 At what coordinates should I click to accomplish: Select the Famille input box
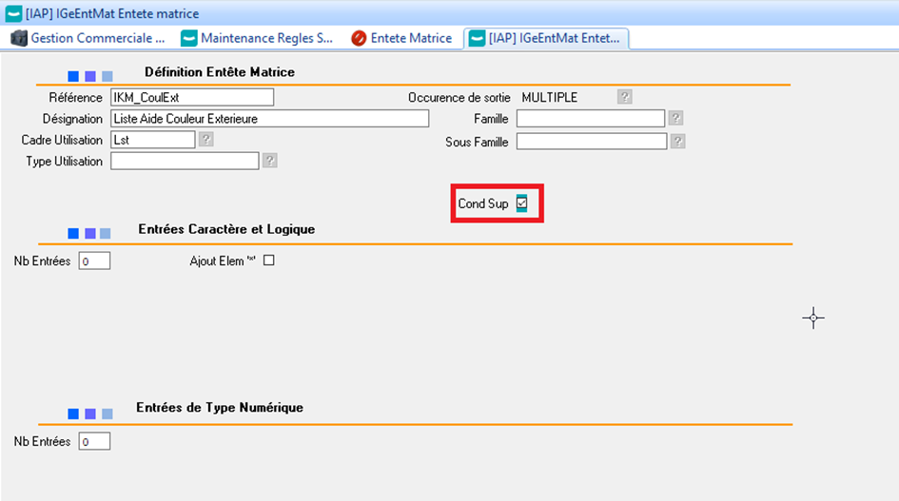[590, 119]
